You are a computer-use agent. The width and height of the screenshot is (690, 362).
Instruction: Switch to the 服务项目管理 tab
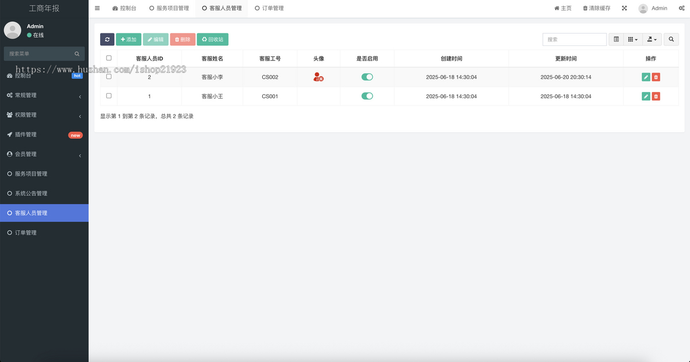pos(169,8)
